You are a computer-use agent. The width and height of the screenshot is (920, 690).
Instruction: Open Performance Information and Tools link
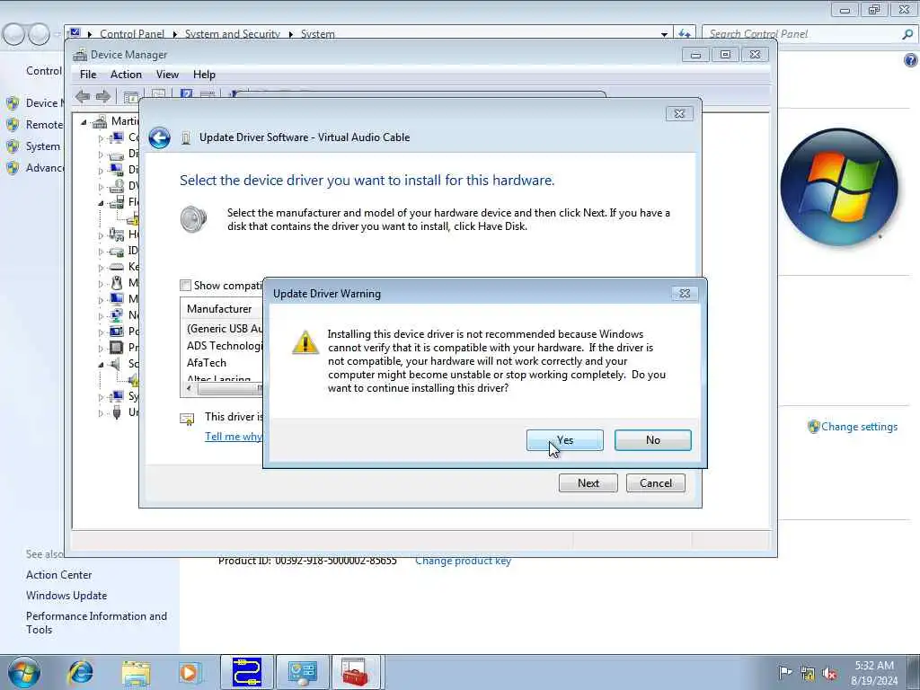[96, 623]
